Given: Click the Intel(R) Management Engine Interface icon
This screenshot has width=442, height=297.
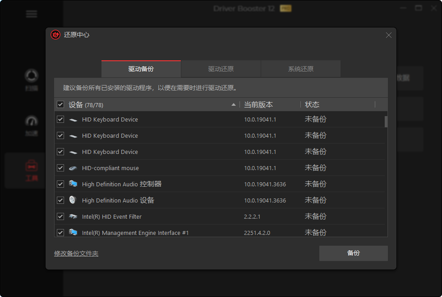Looking at the screenshot, I should pyautogui.click(x=73, y=233).
